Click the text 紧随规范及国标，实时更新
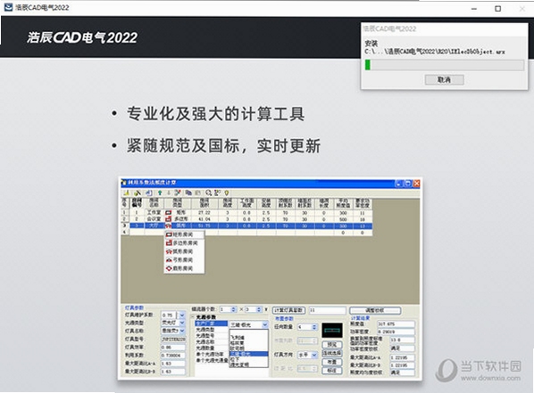The width and height of the screenshot is (534, 393). (x=223, y=146)
